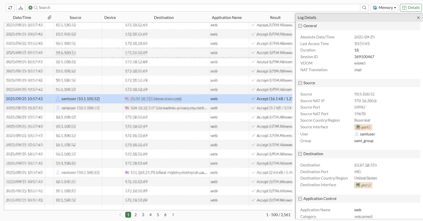The height and width of the screenshot is (221, 423).
Task: Sort by the Destination column header
Action: click(164, 18)
